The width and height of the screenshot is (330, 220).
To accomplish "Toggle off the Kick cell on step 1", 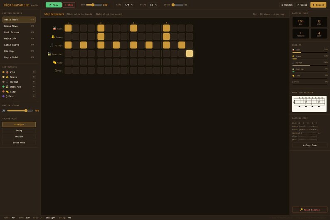I will (68, 28).
